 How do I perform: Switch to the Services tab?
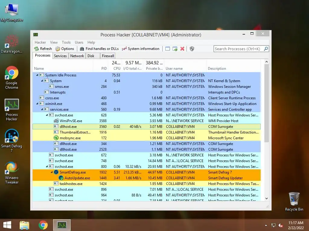tap(60, 56)
